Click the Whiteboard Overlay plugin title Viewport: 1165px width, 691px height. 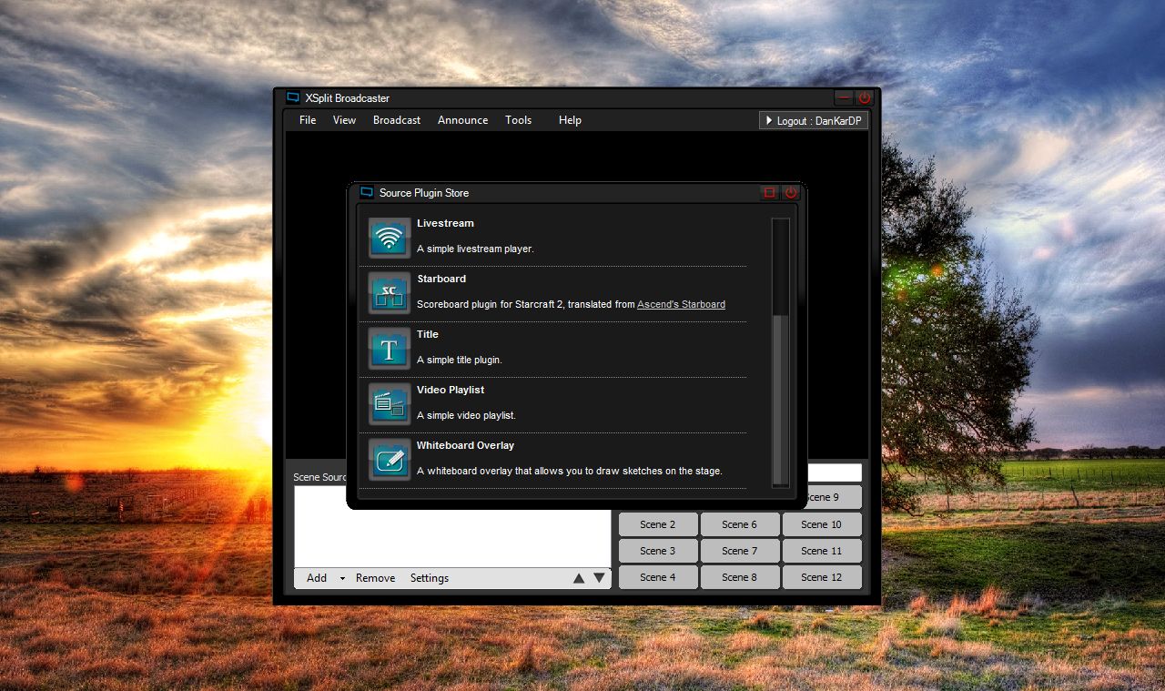[x=466, y=445]
